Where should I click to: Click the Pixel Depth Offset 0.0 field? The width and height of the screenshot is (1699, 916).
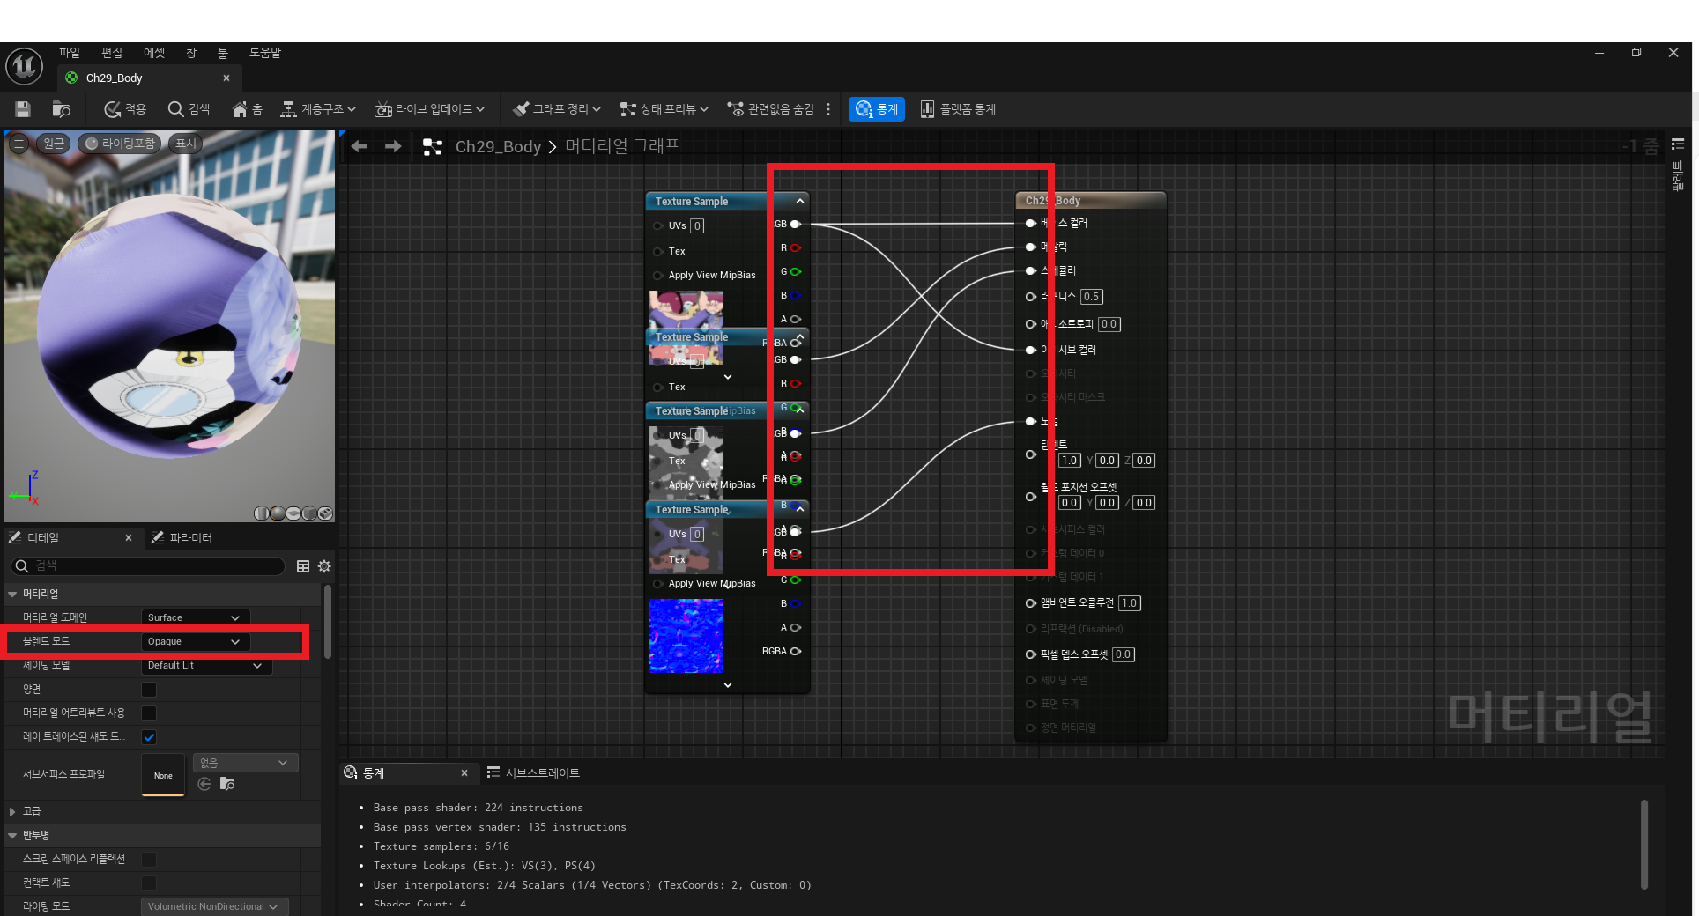[1124, 654]
